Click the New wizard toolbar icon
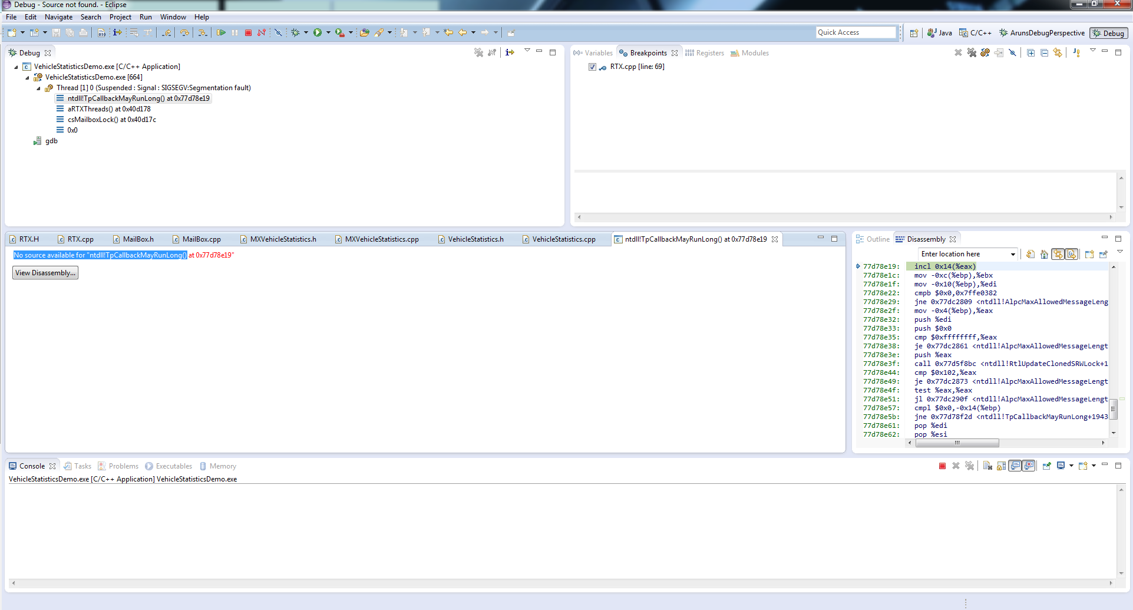 12,32
